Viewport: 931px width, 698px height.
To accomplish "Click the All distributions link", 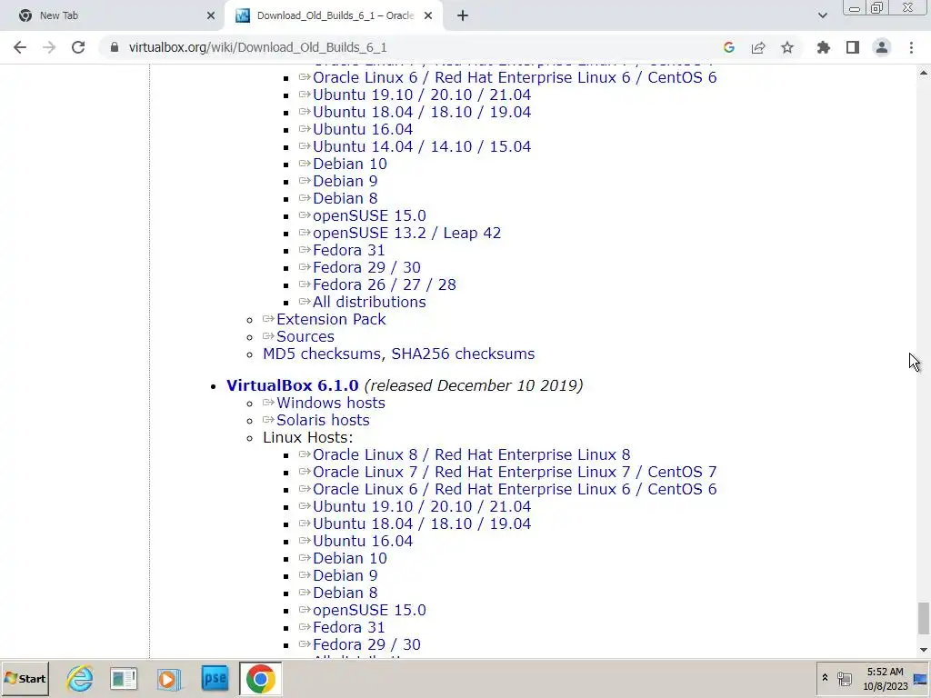I will pos(369,302).
